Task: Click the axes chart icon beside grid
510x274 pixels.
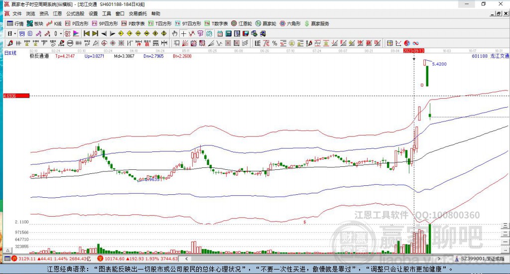Action: tap(398, 43)
